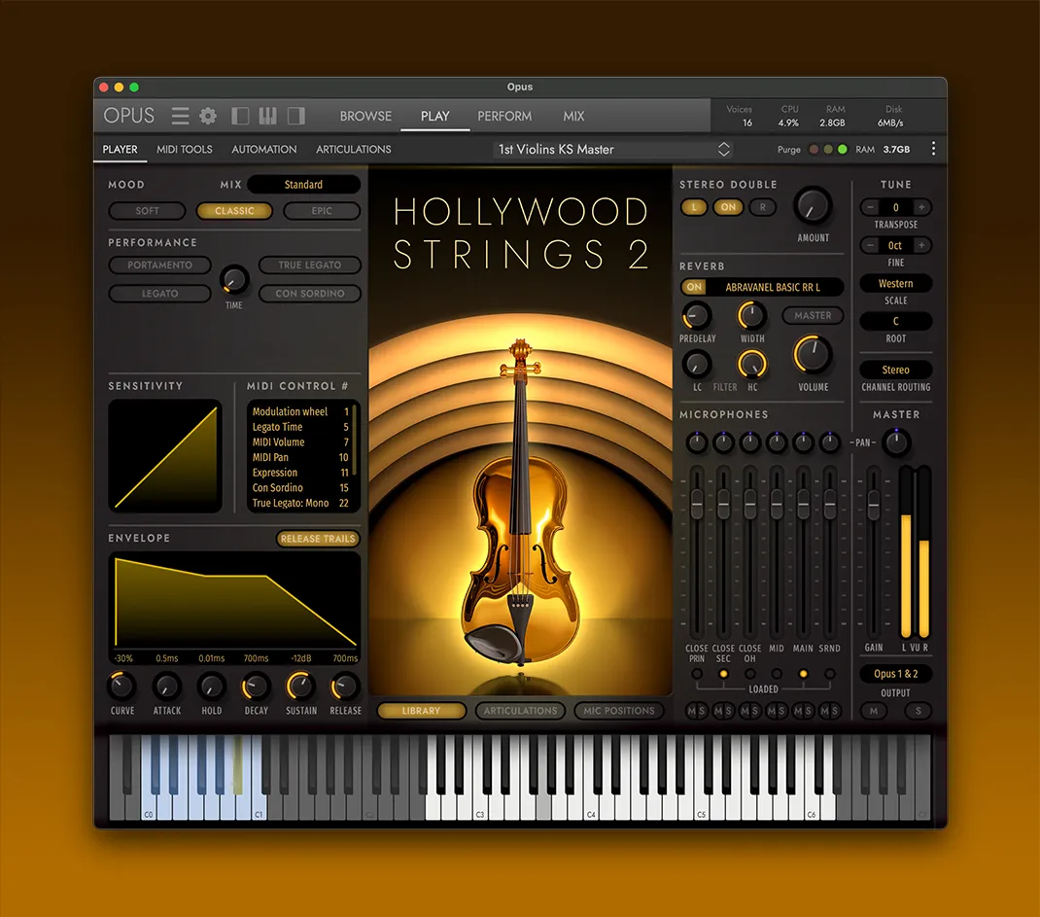Screen dimensions: 1040x917
Task: Enable the Soft mood
Action: click(147, 211)
